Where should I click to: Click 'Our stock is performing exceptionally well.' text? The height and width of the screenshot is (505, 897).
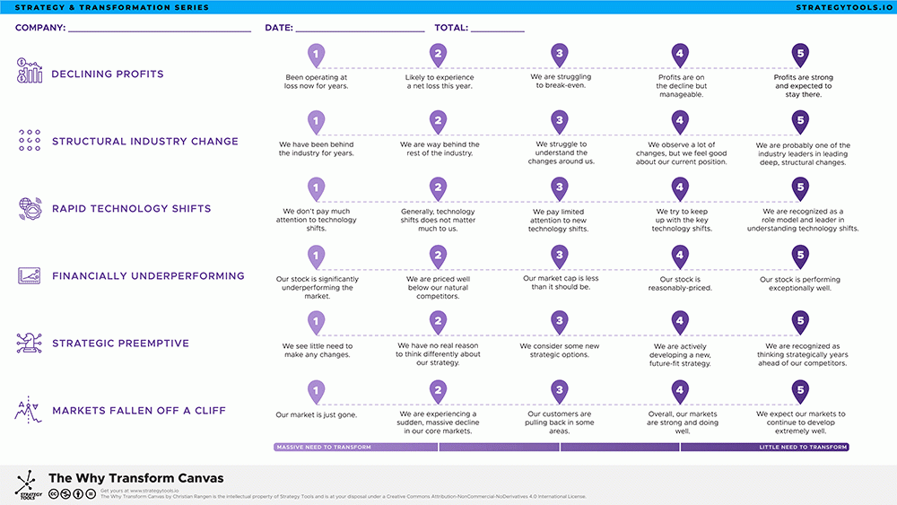pos(800,283)
